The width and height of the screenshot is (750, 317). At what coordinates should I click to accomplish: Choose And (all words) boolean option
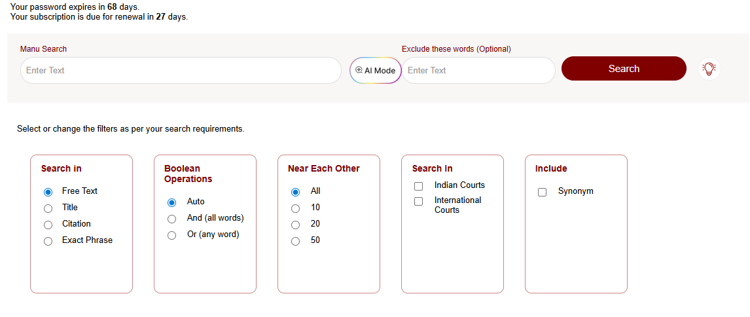coord(171,219)
